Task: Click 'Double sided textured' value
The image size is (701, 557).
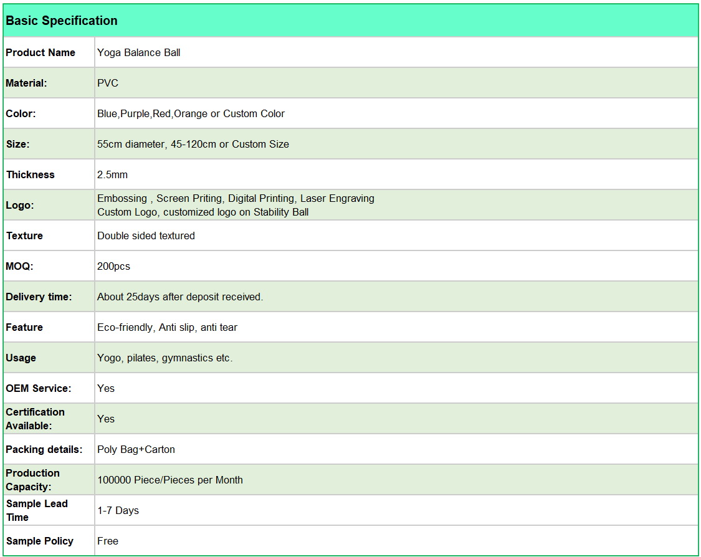Action: click(x=146, y=236)
